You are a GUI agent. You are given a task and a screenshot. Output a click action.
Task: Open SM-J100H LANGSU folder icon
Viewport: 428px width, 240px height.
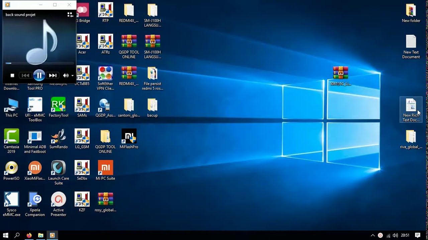pos(152,15)
